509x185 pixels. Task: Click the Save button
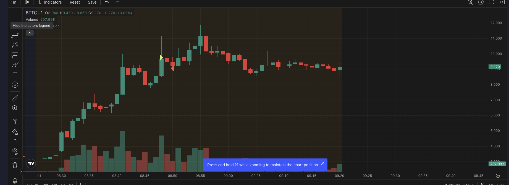[x=92, y=2]
